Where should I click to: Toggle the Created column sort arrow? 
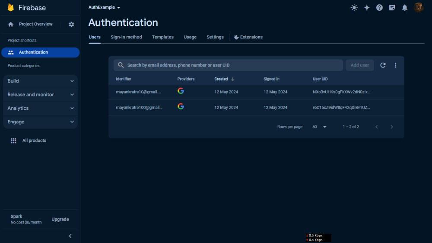click(233, 79)
